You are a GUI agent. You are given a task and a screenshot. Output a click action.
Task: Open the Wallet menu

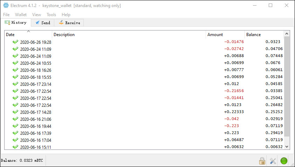click(21, 15)
